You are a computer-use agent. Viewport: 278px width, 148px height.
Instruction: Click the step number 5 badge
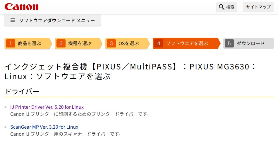pos(229,43)
